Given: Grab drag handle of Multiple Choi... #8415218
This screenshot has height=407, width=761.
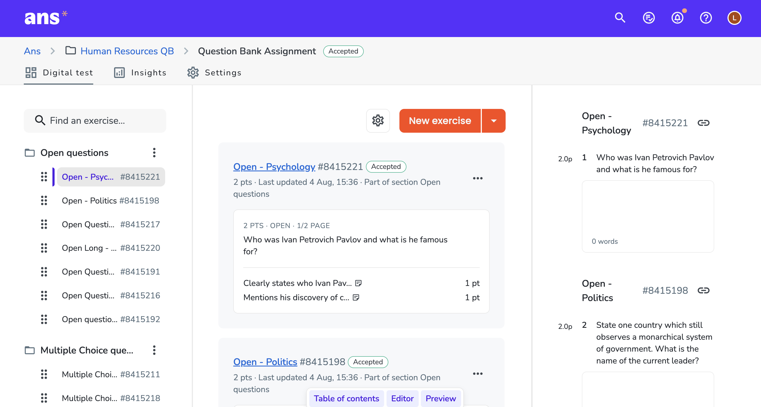Looking at the screenshot, I should point(44,398).
